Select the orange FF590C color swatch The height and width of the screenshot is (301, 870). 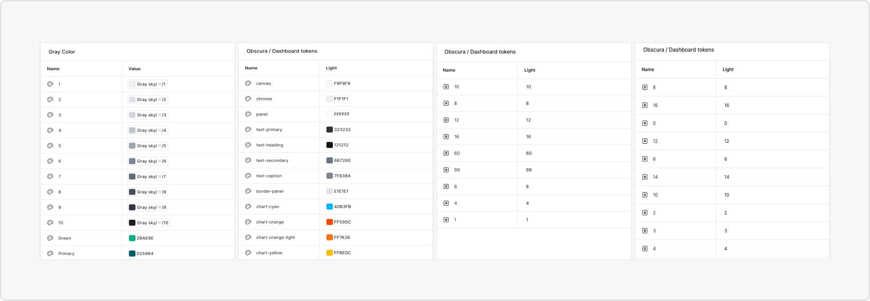point(330,222)
